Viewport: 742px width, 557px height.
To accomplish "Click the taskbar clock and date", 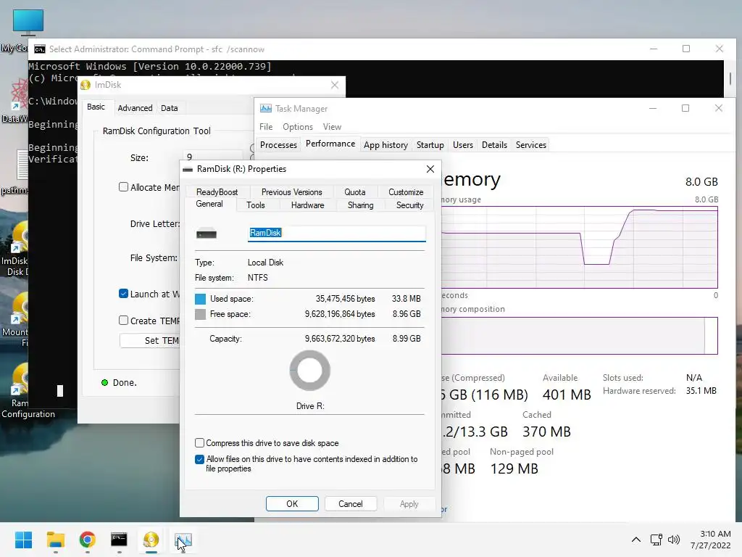I will click(x=710, y=540).
